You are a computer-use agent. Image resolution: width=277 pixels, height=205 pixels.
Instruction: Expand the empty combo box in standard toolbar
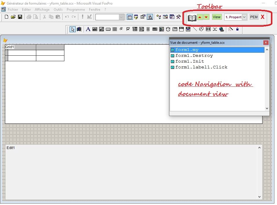pos(121,17)
